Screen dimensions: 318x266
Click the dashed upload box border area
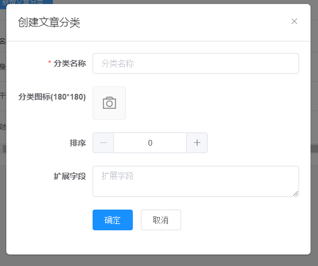tap(109, 103)
